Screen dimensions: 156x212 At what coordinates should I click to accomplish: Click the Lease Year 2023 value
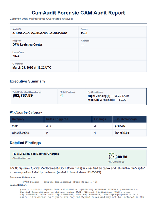point(16,56)
